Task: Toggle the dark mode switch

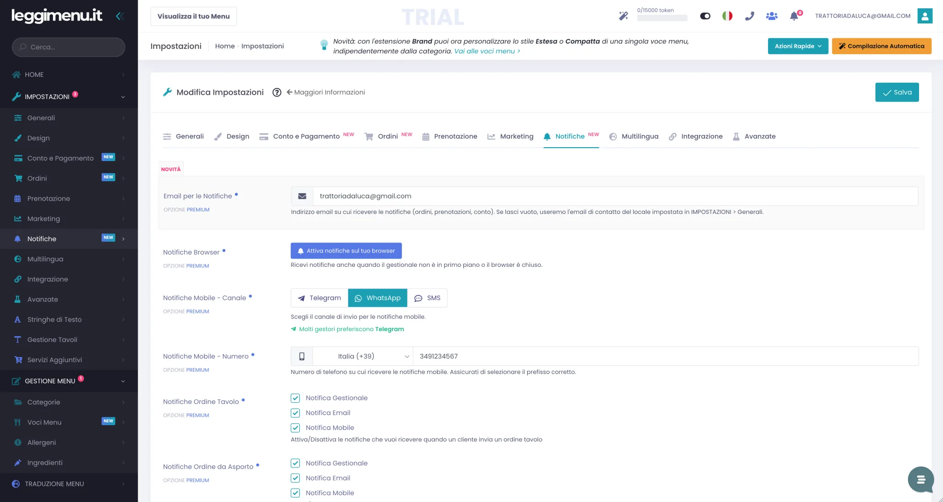Action: coord(705,16)
